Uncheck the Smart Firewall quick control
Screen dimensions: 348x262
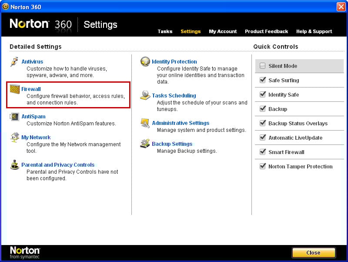click(263, 152)
